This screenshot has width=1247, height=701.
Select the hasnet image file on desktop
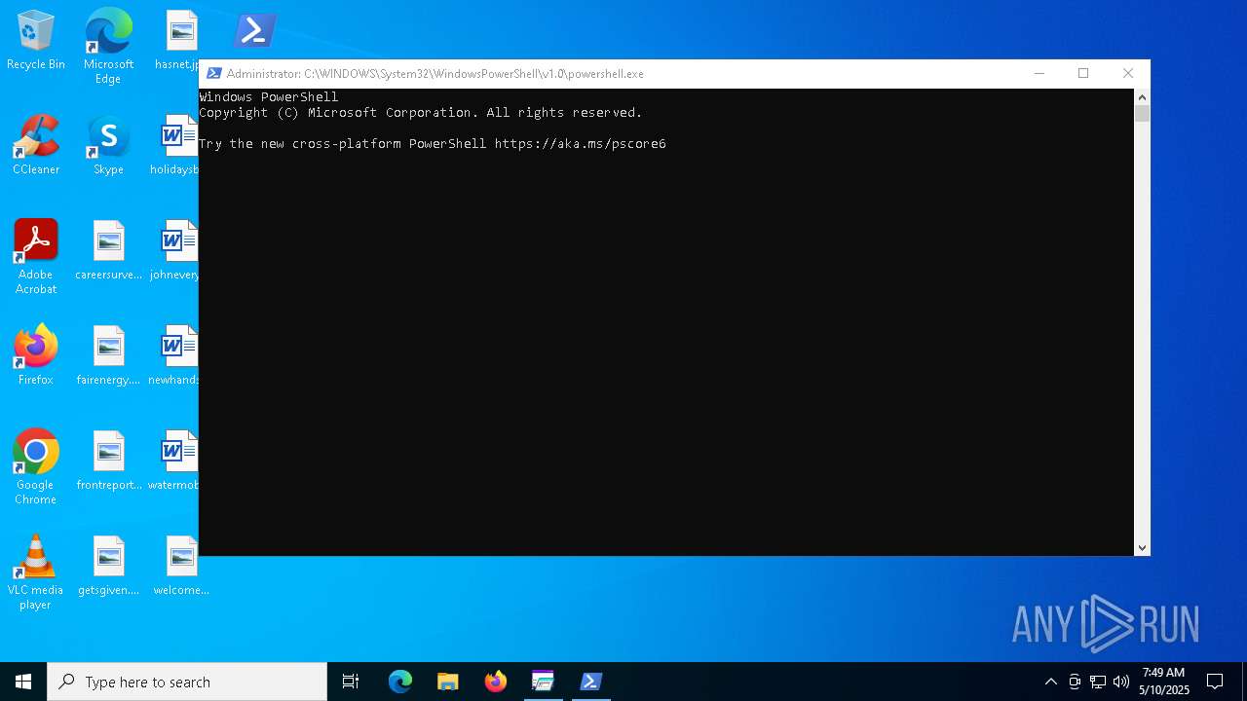point(180,41)
